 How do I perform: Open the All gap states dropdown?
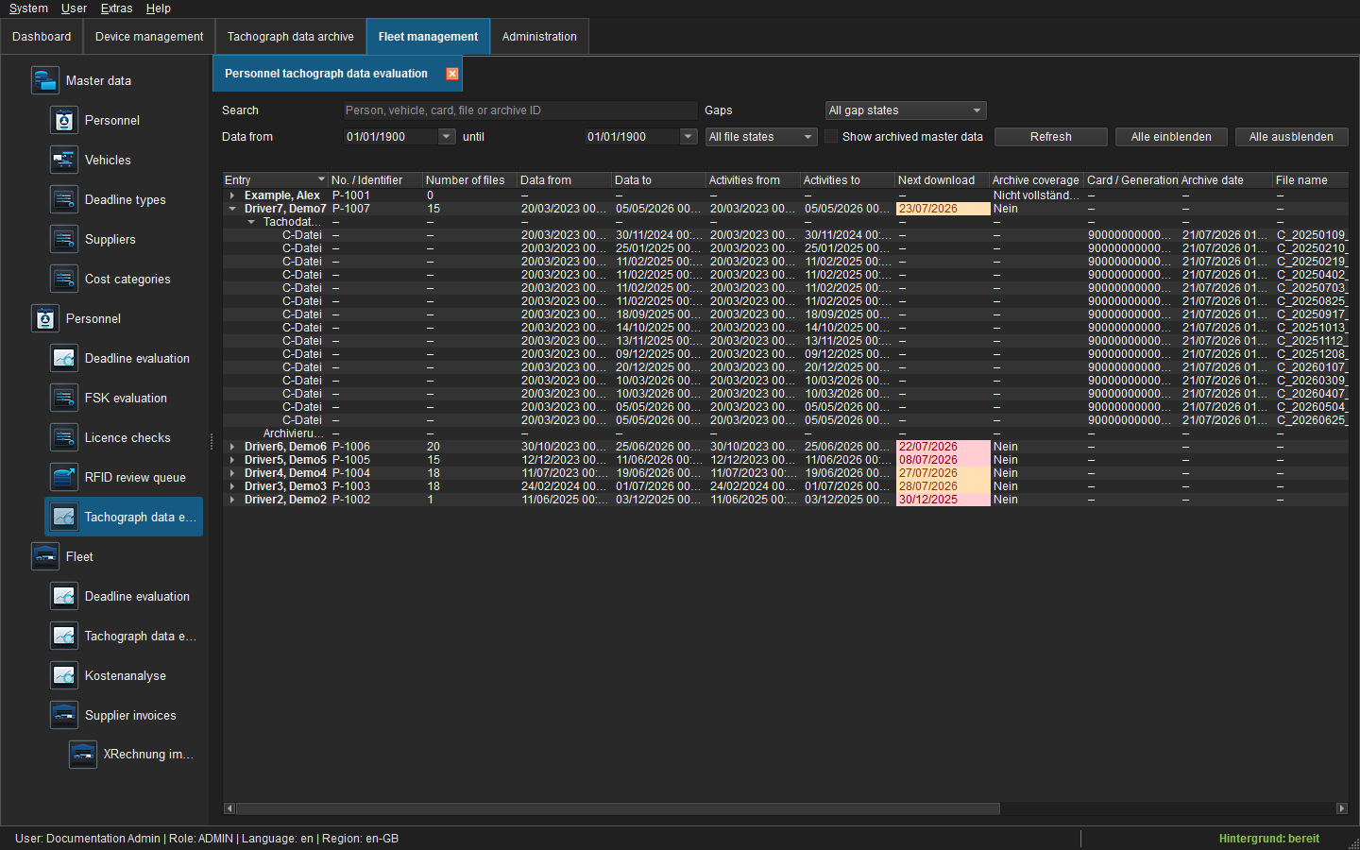[906, 110]
